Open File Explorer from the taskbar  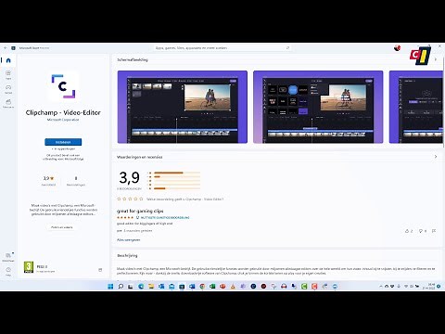(x=151, y=287)
